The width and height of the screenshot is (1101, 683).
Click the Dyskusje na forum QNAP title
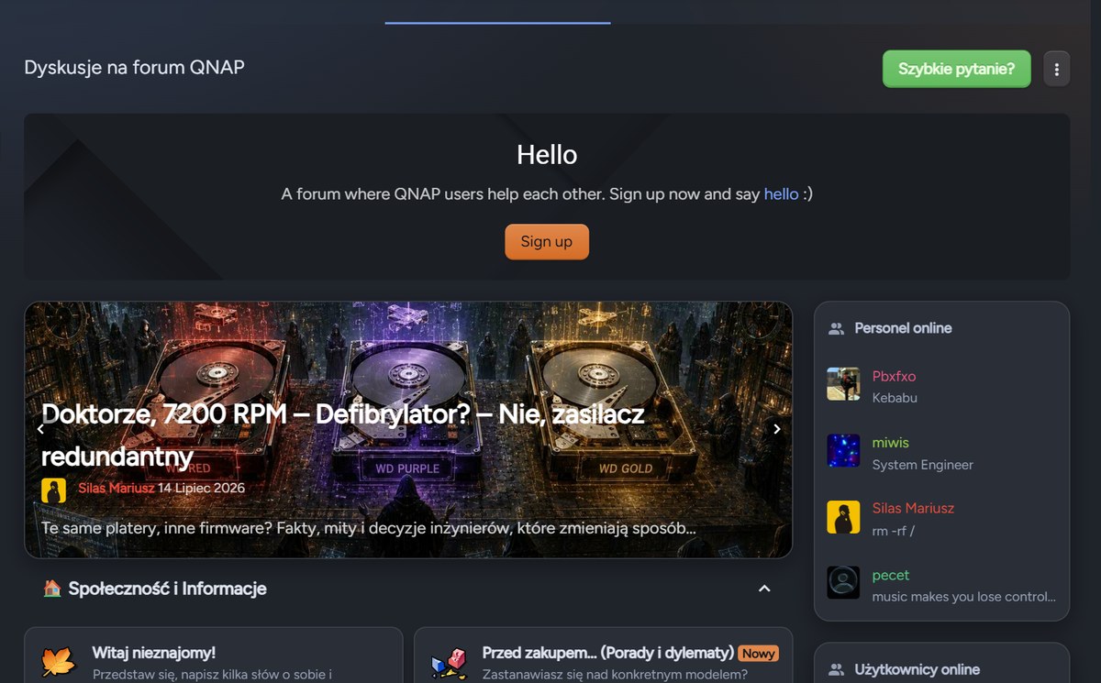click(x=134, y=68)
